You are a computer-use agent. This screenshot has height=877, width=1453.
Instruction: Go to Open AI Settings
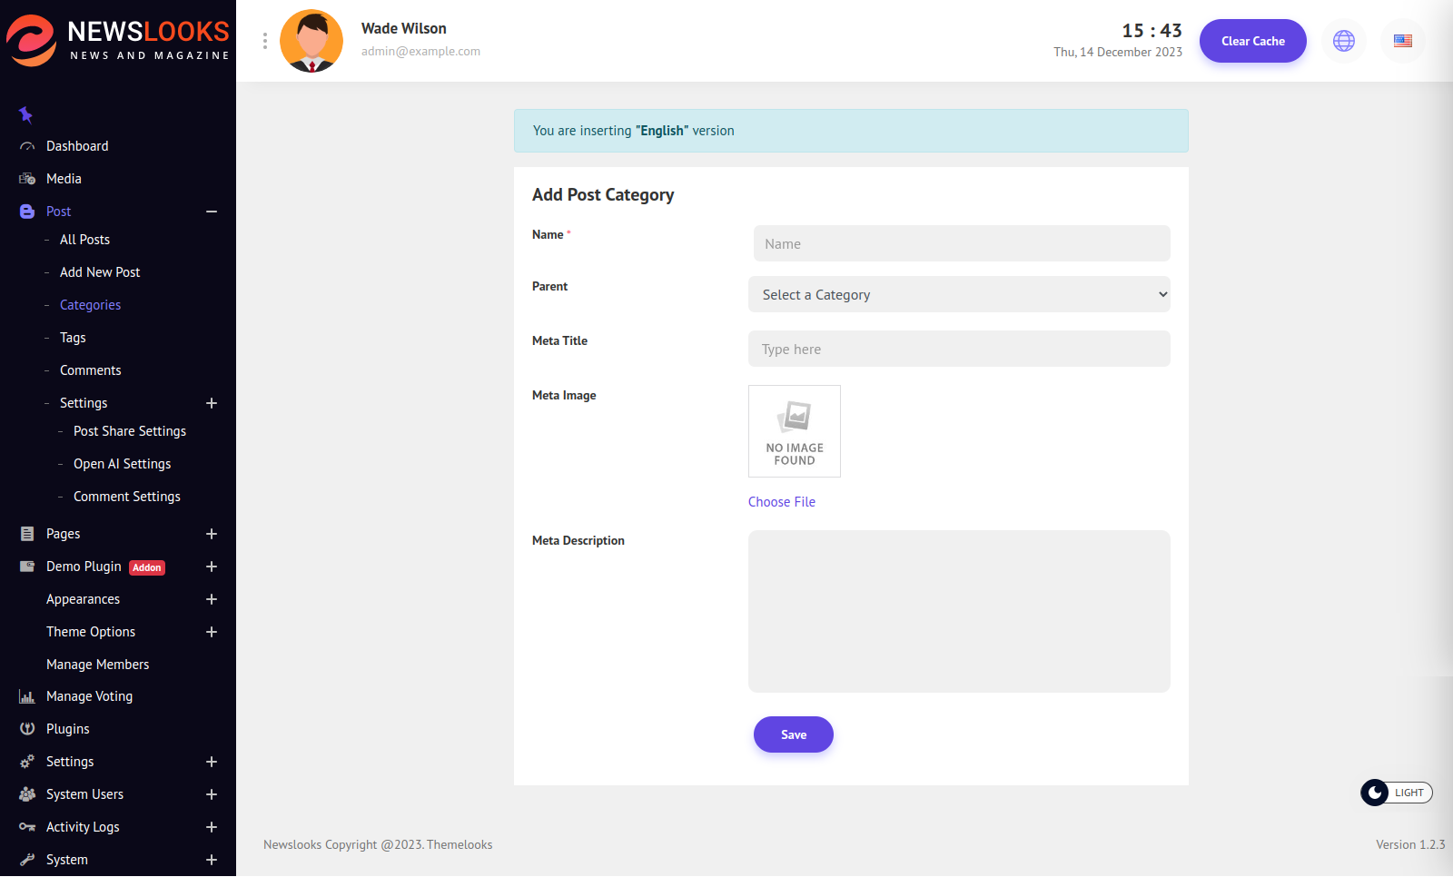click(x=122, y=464)
